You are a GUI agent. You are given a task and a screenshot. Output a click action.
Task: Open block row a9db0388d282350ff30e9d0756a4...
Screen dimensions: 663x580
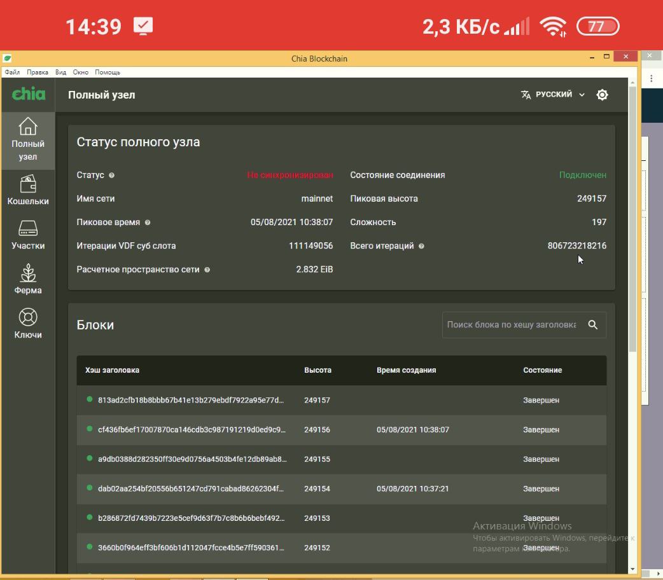pos(341,459)
